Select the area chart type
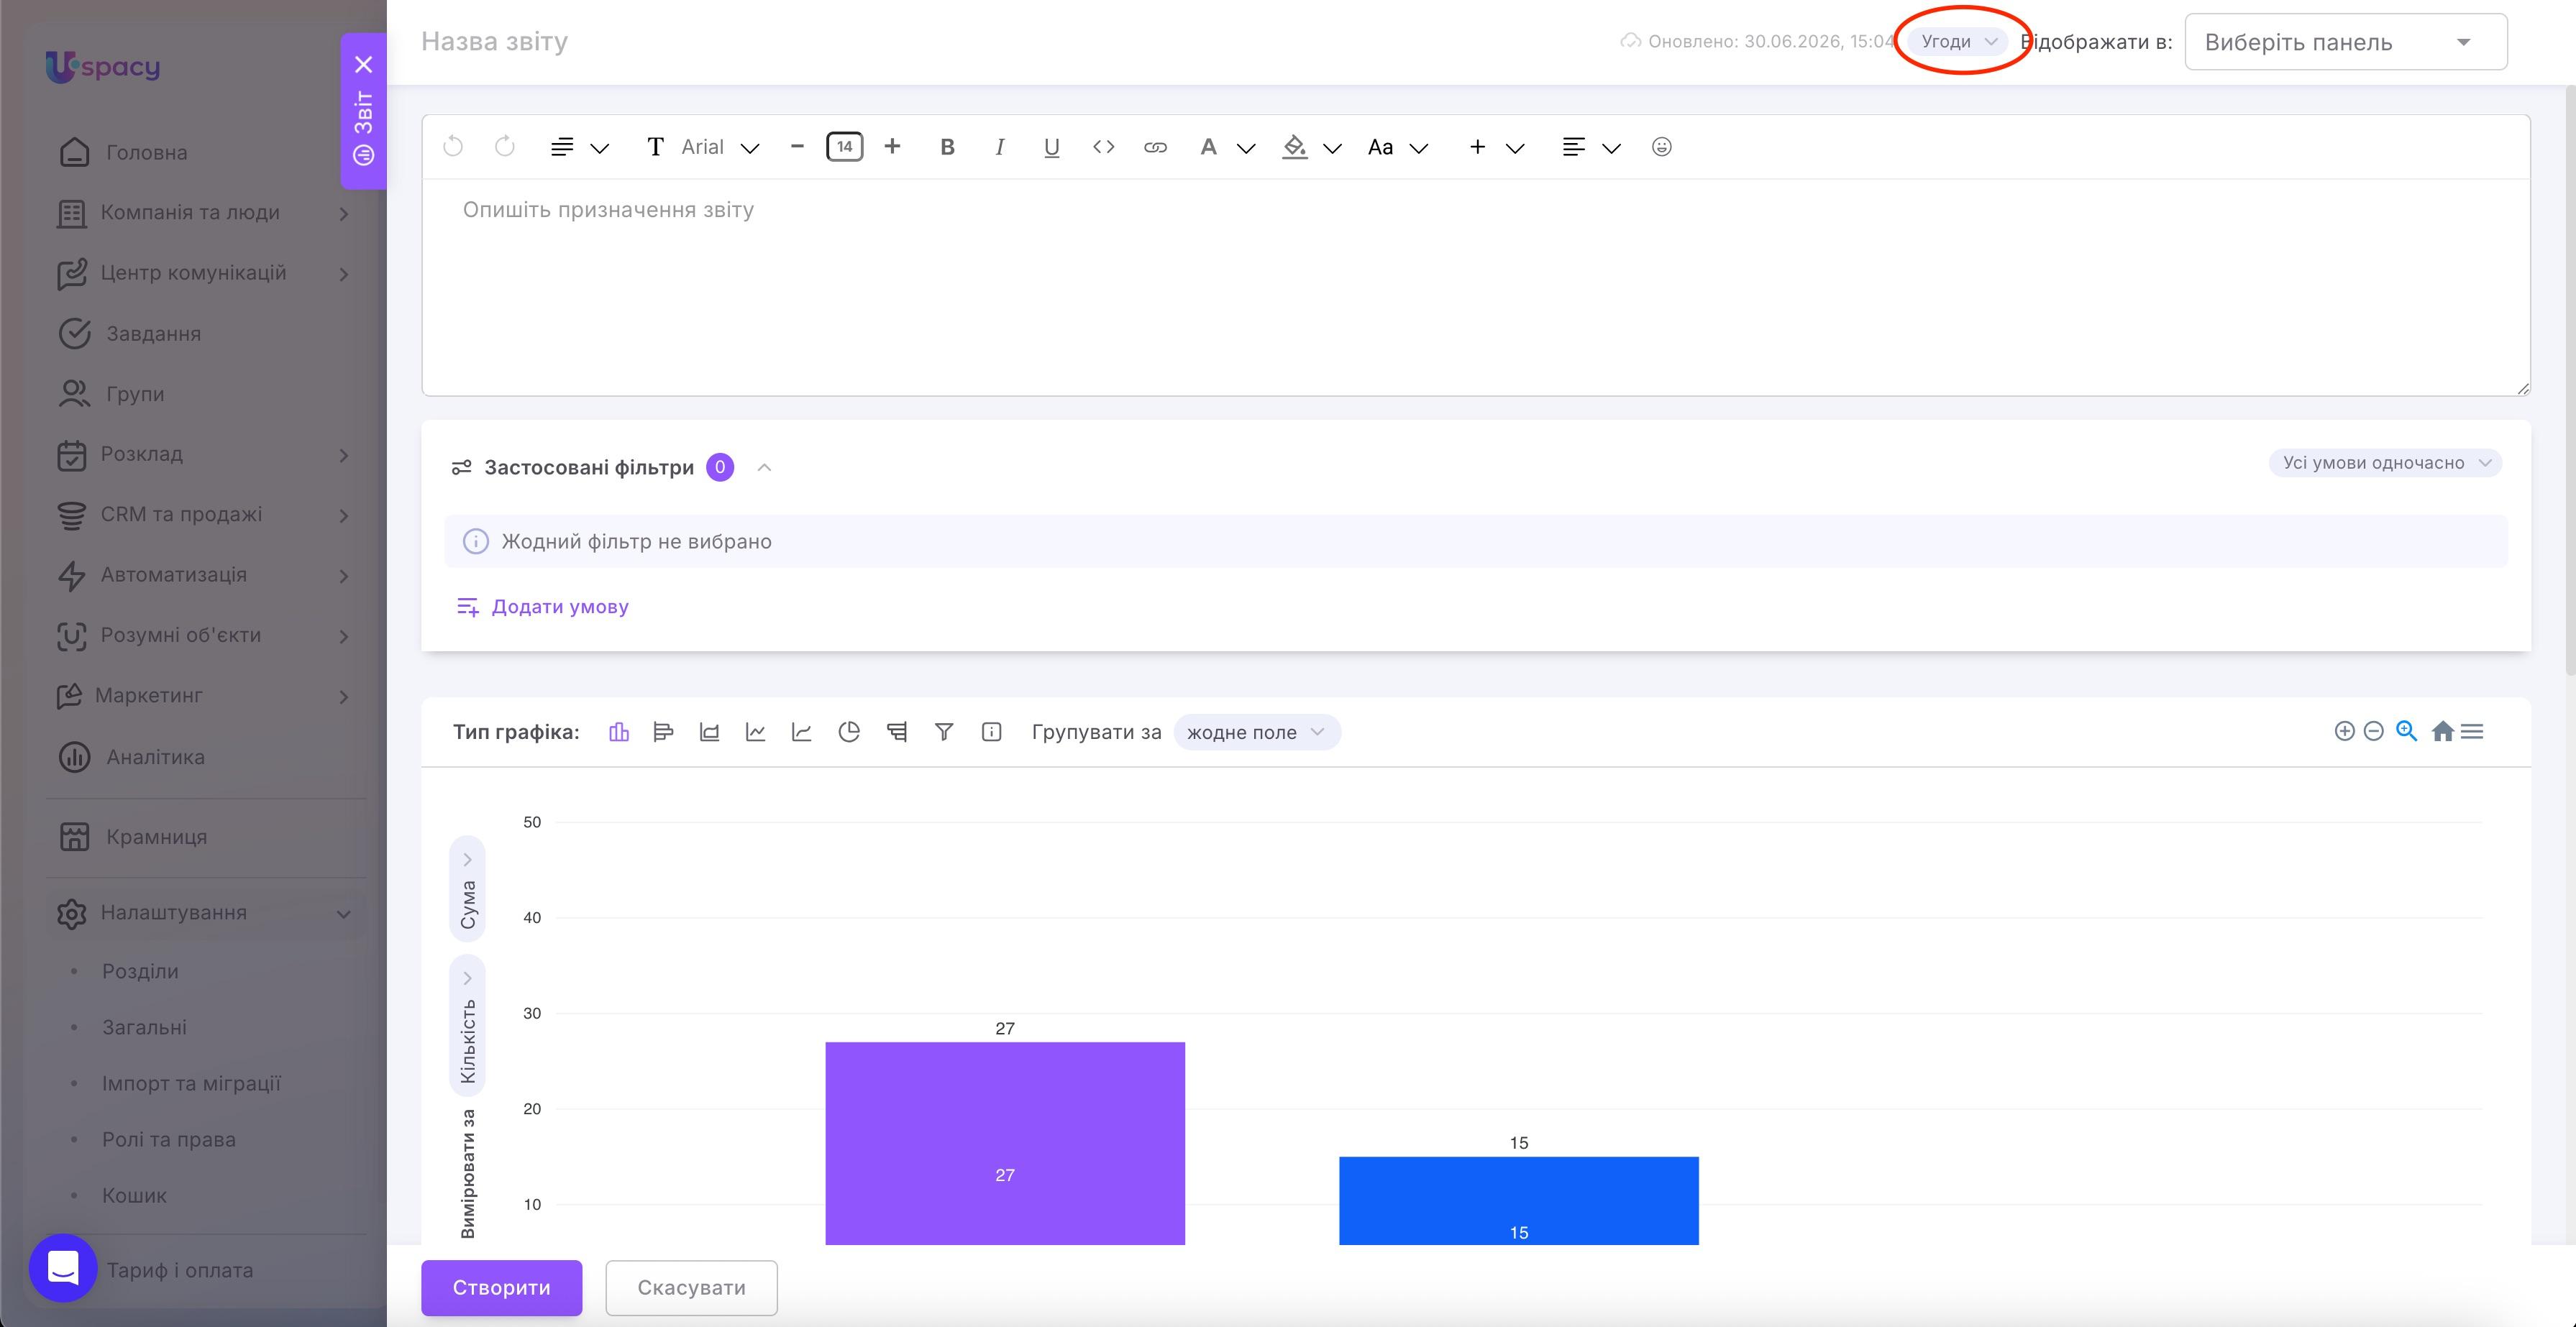The image size is (2576, 1327). tap(709, 733)
